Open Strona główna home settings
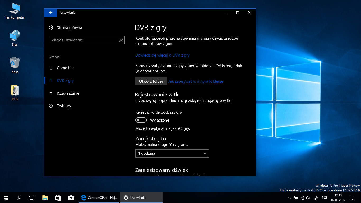Screen dimensions: 361x203 point(65,28)
